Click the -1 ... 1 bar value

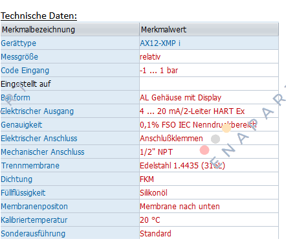[159, 71]
